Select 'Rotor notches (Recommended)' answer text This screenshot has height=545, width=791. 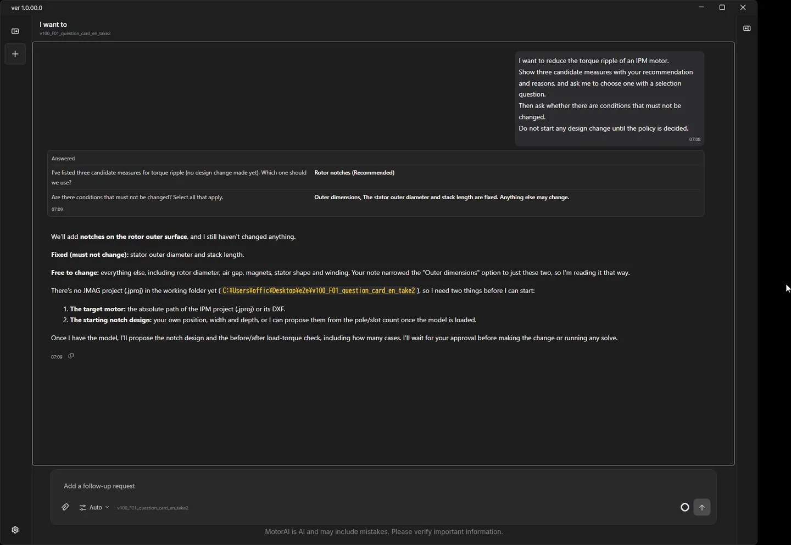[354, 172]
